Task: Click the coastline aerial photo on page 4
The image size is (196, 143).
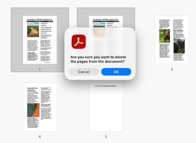Action: [33, 110]
